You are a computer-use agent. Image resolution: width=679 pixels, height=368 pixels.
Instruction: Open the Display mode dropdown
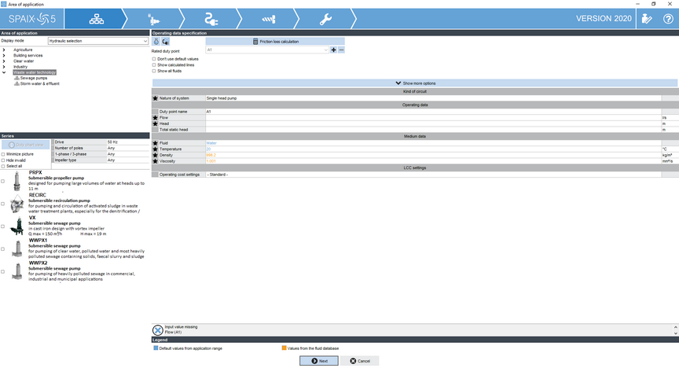point(98,41)
